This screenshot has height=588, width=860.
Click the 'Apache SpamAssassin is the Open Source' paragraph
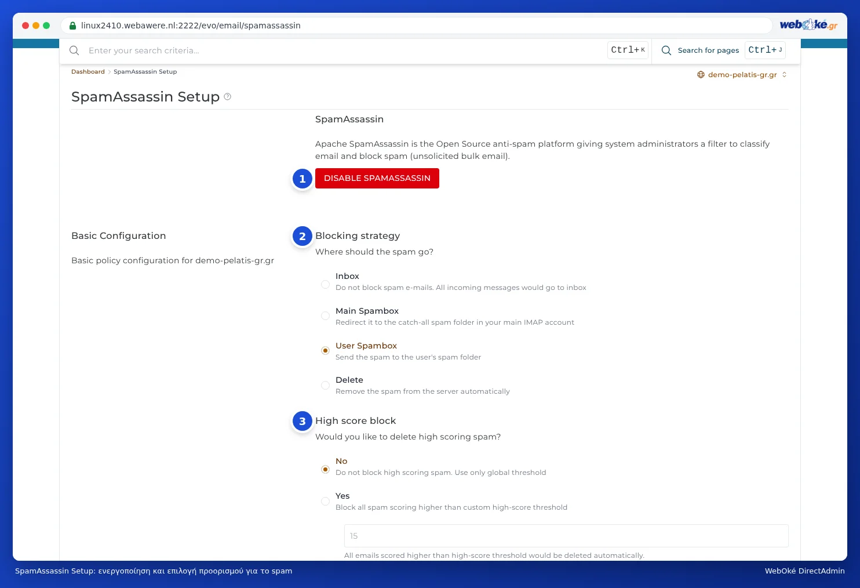[x=542, y=150]
